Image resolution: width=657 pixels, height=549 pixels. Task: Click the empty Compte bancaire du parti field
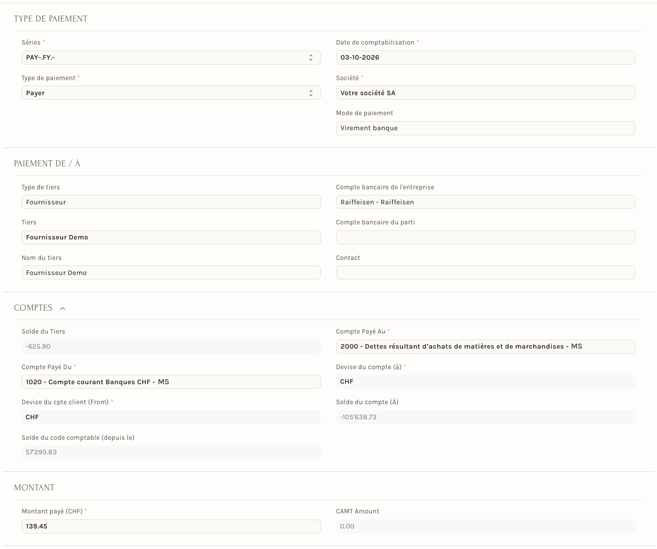(485, 237)
